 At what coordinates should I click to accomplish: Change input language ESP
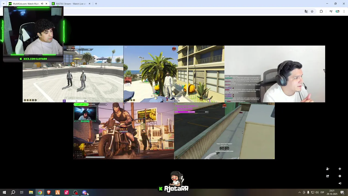[322, 192]
